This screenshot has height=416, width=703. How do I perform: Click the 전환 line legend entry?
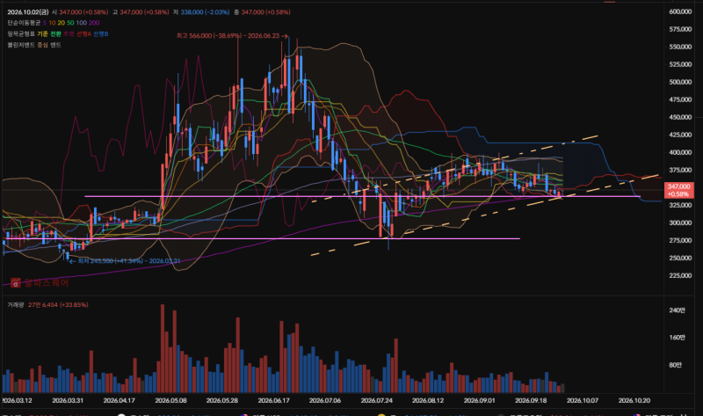pyautogui.click(x=55, y=34)
